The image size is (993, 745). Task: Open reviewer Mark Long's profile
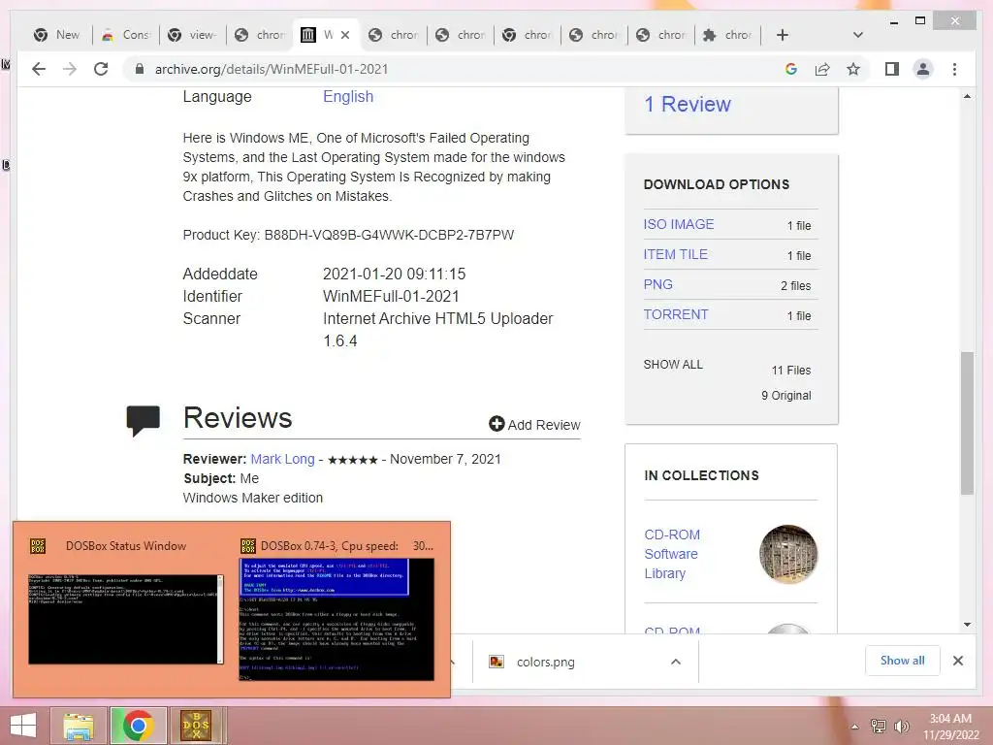click(x=282, y=459)
